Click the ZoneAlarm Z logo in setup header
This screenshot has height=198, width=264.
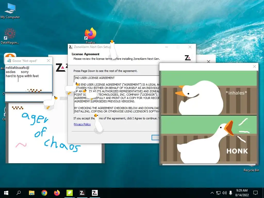coord(188,58)
